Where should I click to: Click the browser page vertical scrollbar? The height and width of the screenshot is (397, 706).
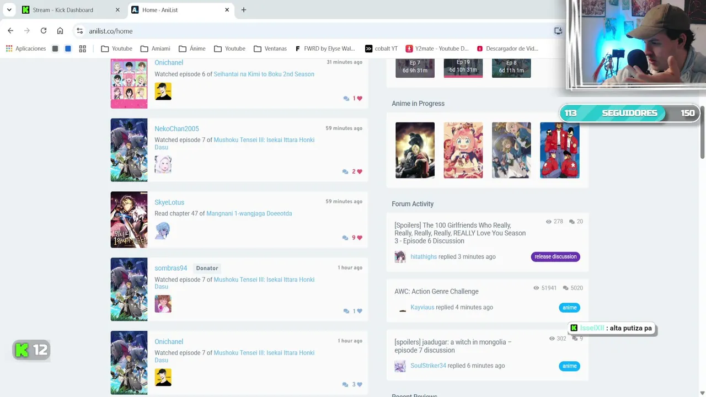tap(702, 132)
